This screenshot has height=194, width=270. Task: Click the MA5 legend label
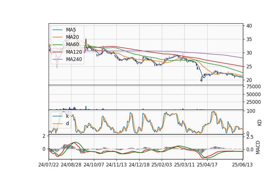71,30
